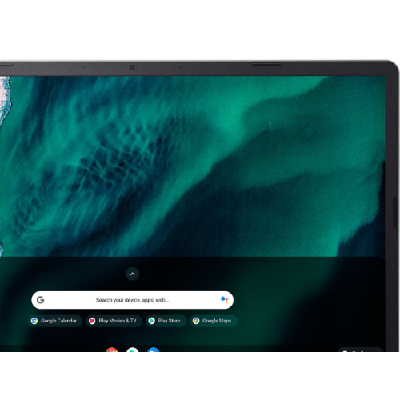Open the Google Calendar suggestion chip

[x=55, y=321]
